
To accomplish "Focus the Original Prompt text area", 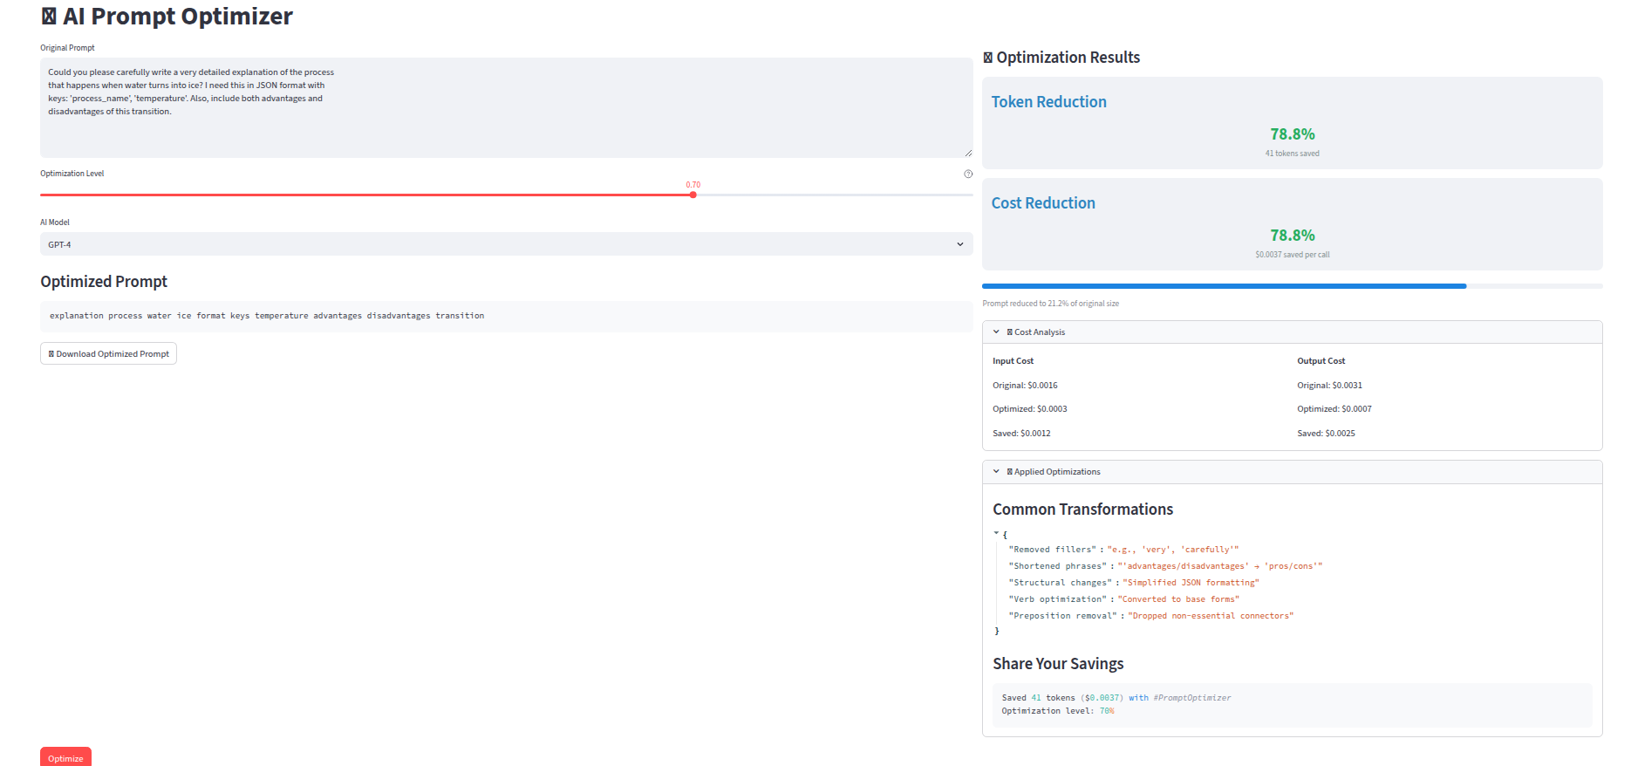I will (x=506, y=107).
